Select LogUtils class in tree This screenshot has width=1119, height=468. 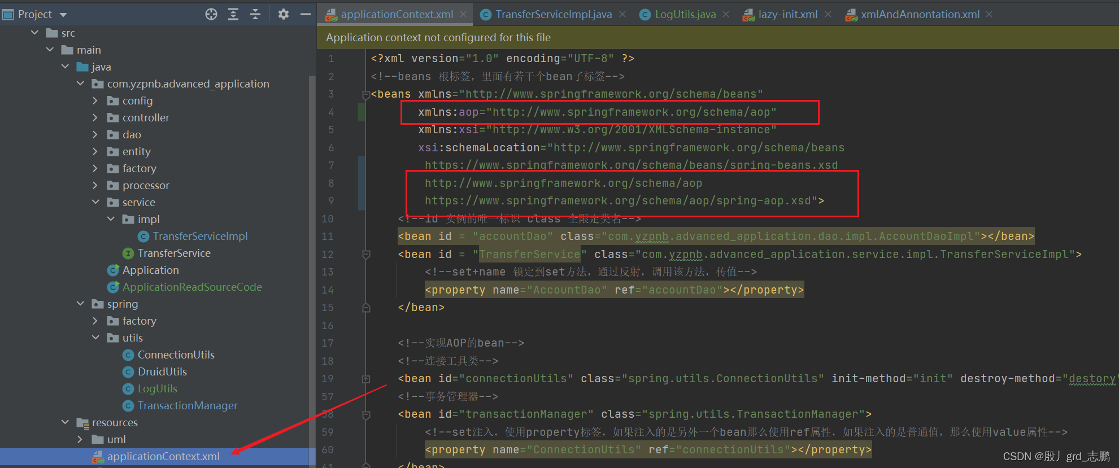click(158, 388)
